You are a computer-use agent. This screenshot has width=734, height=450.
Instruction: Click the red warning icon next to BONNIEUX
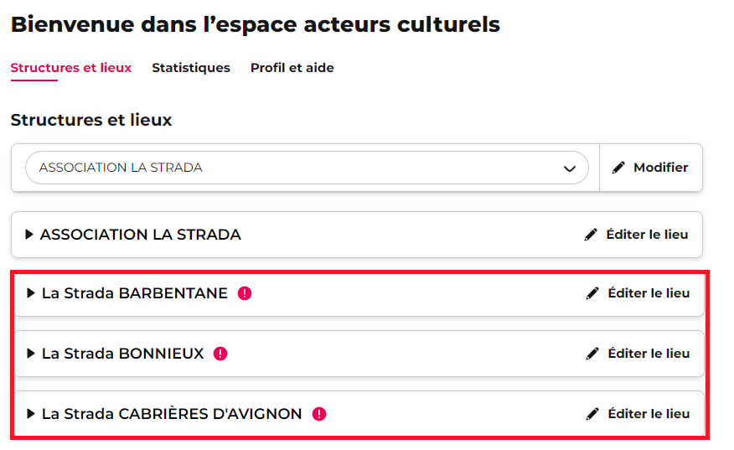coord(220,354)
